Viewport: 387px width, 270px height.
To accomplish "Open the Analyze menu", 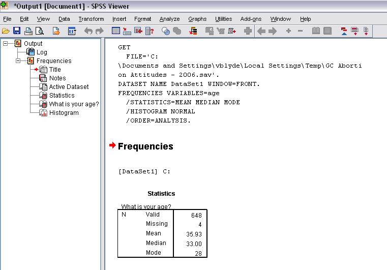I will 169,19.
